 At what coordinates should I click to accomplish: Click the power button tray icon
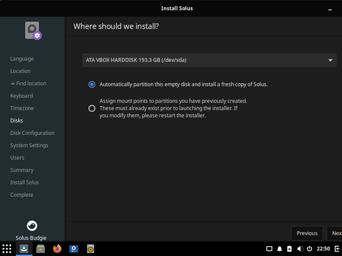click(309, 249)
